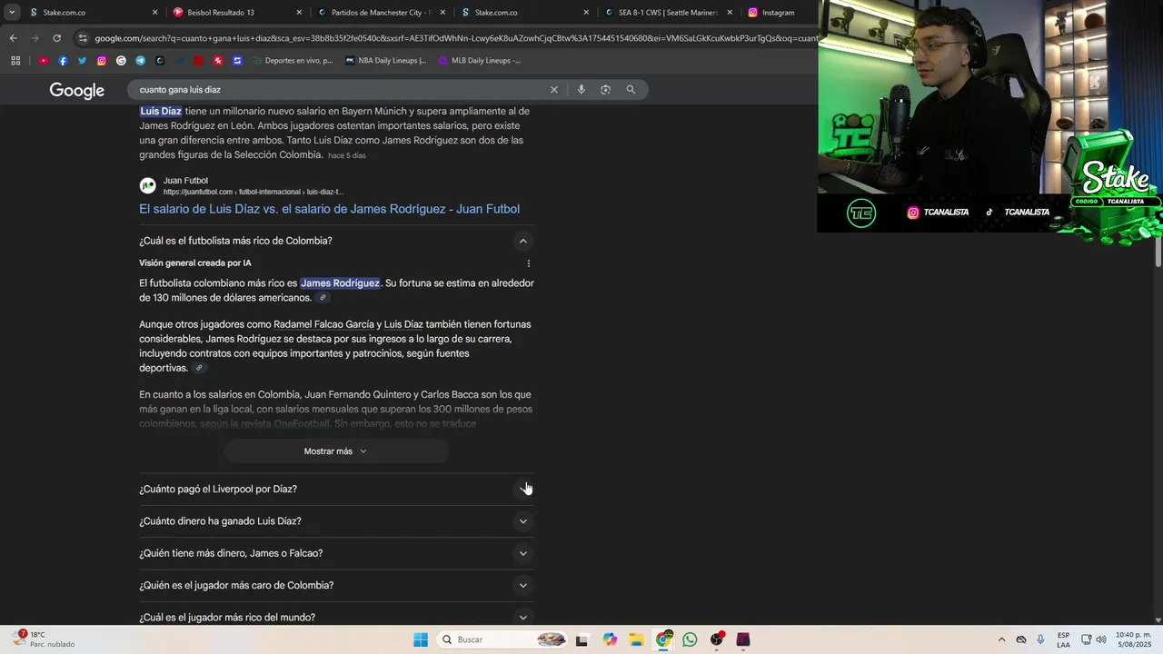Open the Windows Start menu
This screenshot has height=654, width=1163.
421,639
